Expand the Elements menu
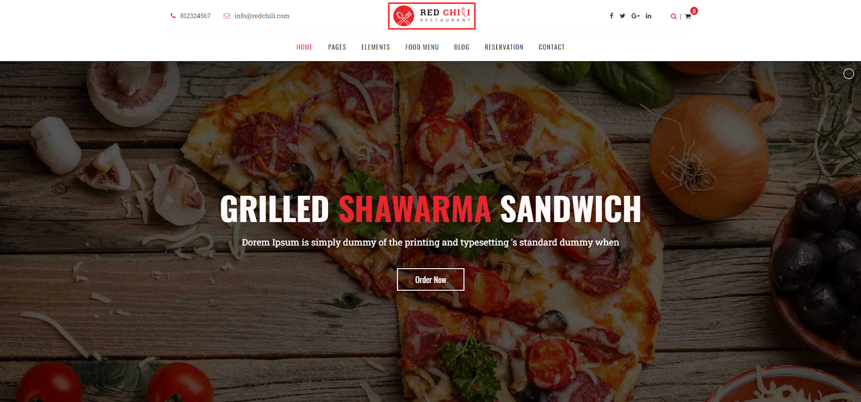This screenshot has height=402, width=861. coord(376,47)
